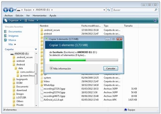Select com.cooliris folder in tree
161x114 pixels.
(x=27, y=72)
